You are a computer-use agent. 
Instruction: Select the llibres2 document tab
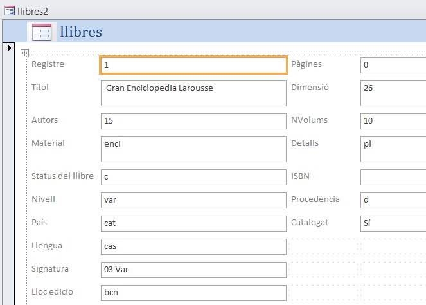[26, 11]
